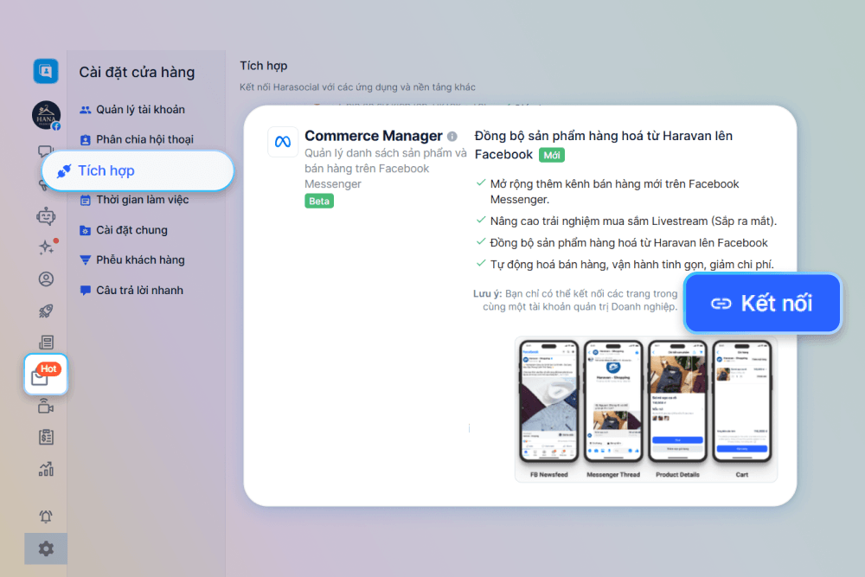Click 'Tự động hoá bán hàng' line
The height and width of the screenshot is (577, 865).
(631, 265)
